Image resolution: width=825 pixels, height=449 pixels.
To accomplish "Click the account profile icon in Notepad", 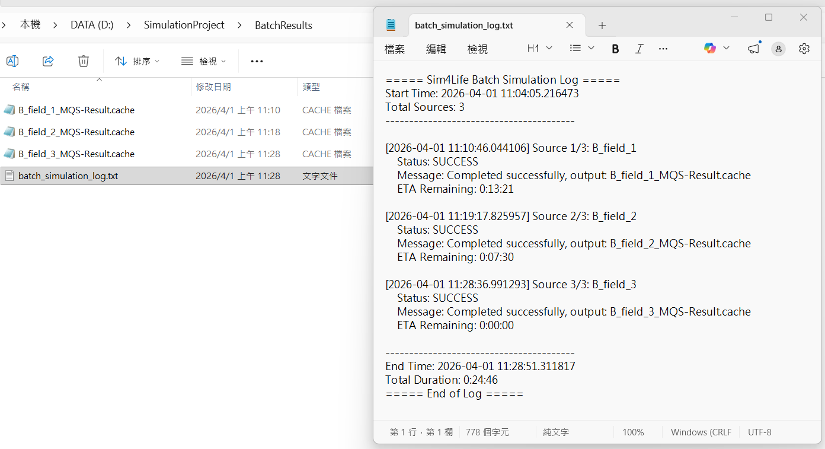I will [778, 49].
